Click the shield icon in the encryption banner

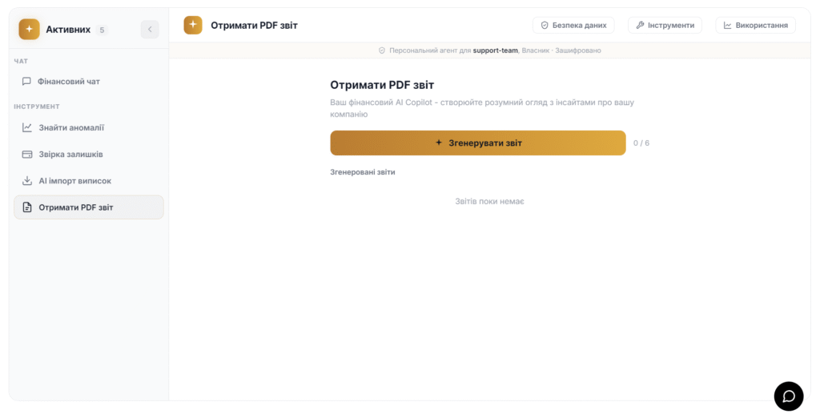[382, 50]
